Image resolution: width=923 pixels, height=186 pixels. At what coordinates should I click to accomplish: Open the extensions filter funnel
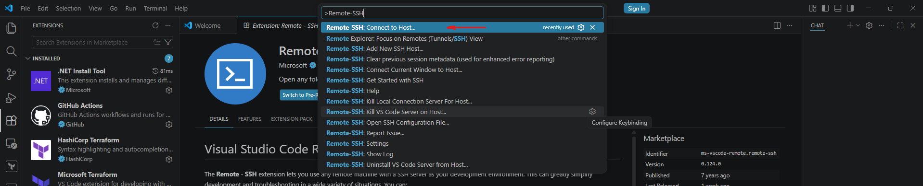click(168, 42)
